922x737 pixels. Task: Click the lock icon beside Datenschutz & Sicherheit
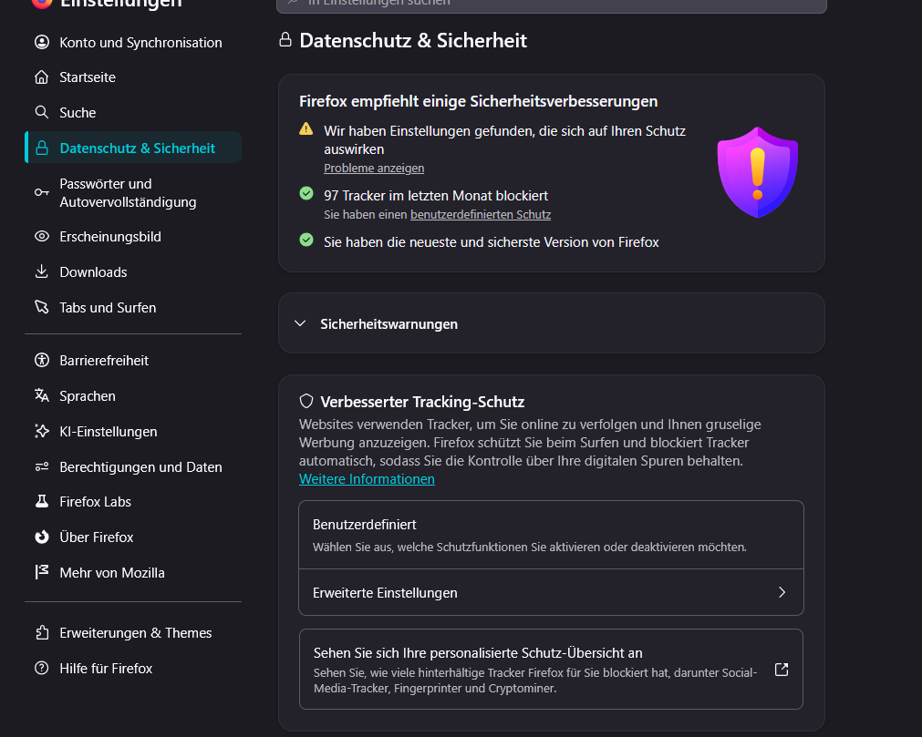pyautogui.click(x=42, y=148)
